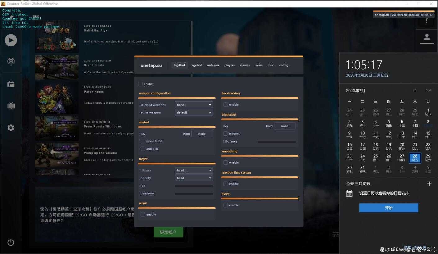Open the broadcast antenna sidebar icon
Viewport: 438px width, 254px height.
pyautogui.click(x=11, y=61)
